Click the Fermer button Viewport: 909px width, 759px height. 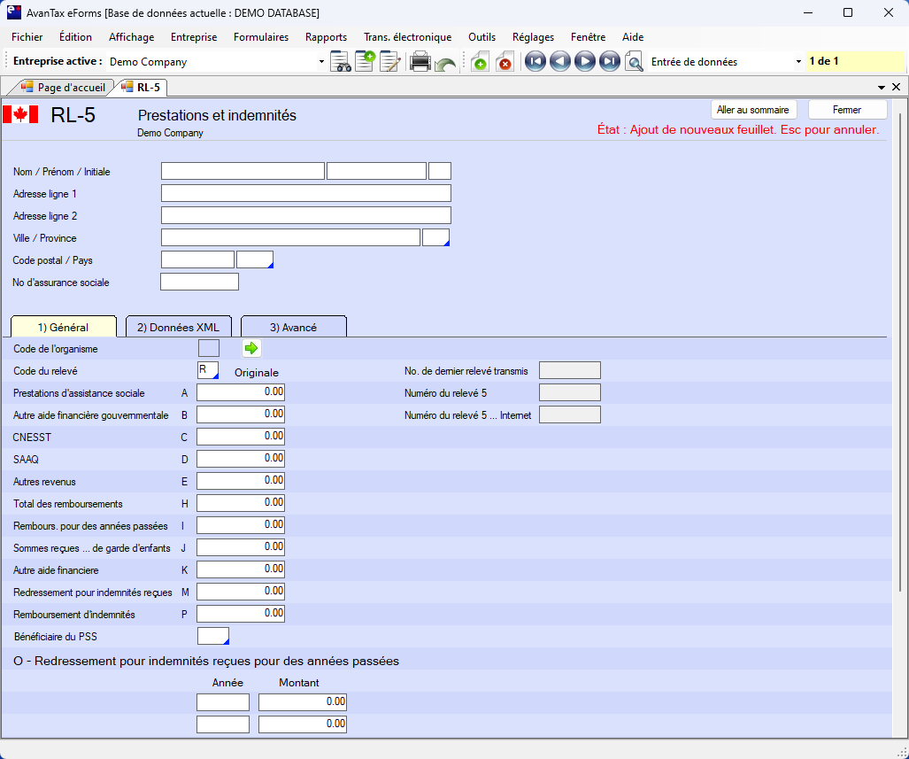tap(847, 110)
